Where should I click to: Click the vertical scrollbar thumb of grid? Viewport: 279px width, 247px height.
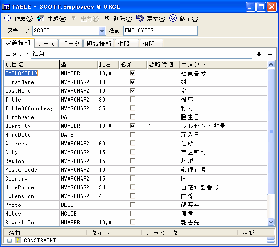click(x=271, y=132)
